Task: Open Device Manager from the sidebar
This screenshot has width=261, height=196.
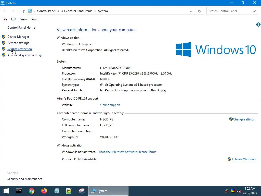Action: [x=18, y=37]
